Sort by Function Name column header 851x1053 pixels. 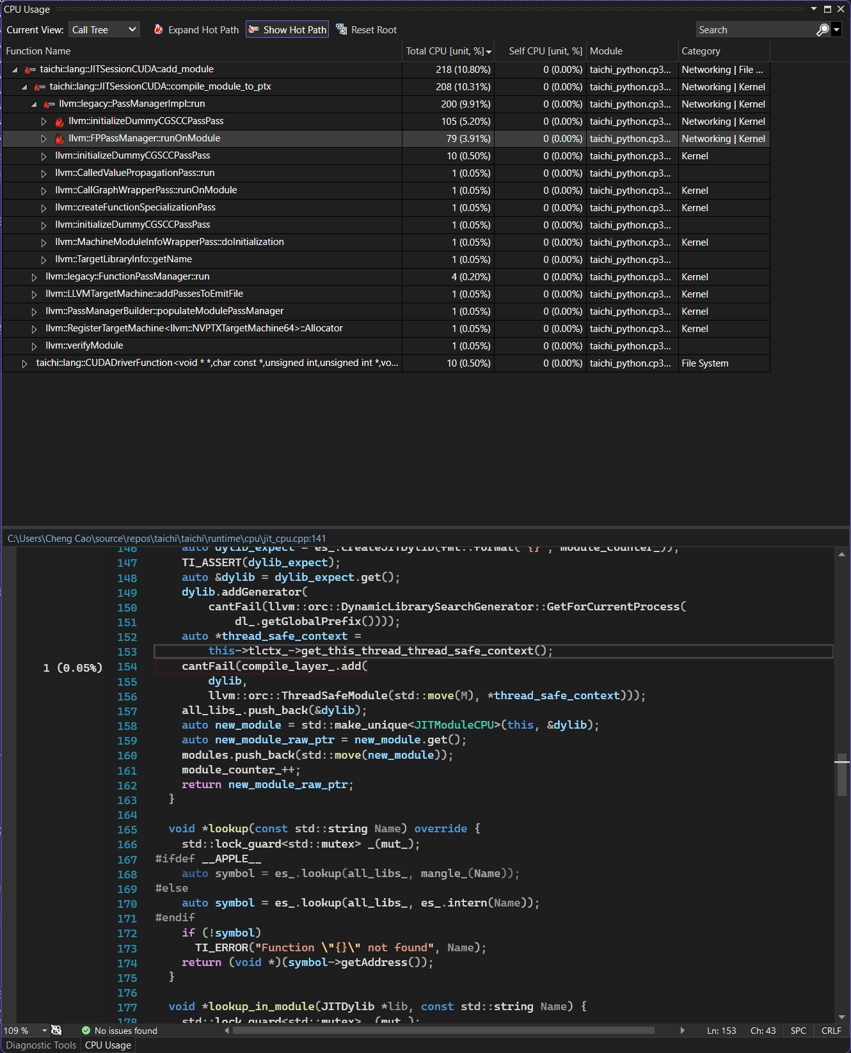coord(202,51)
